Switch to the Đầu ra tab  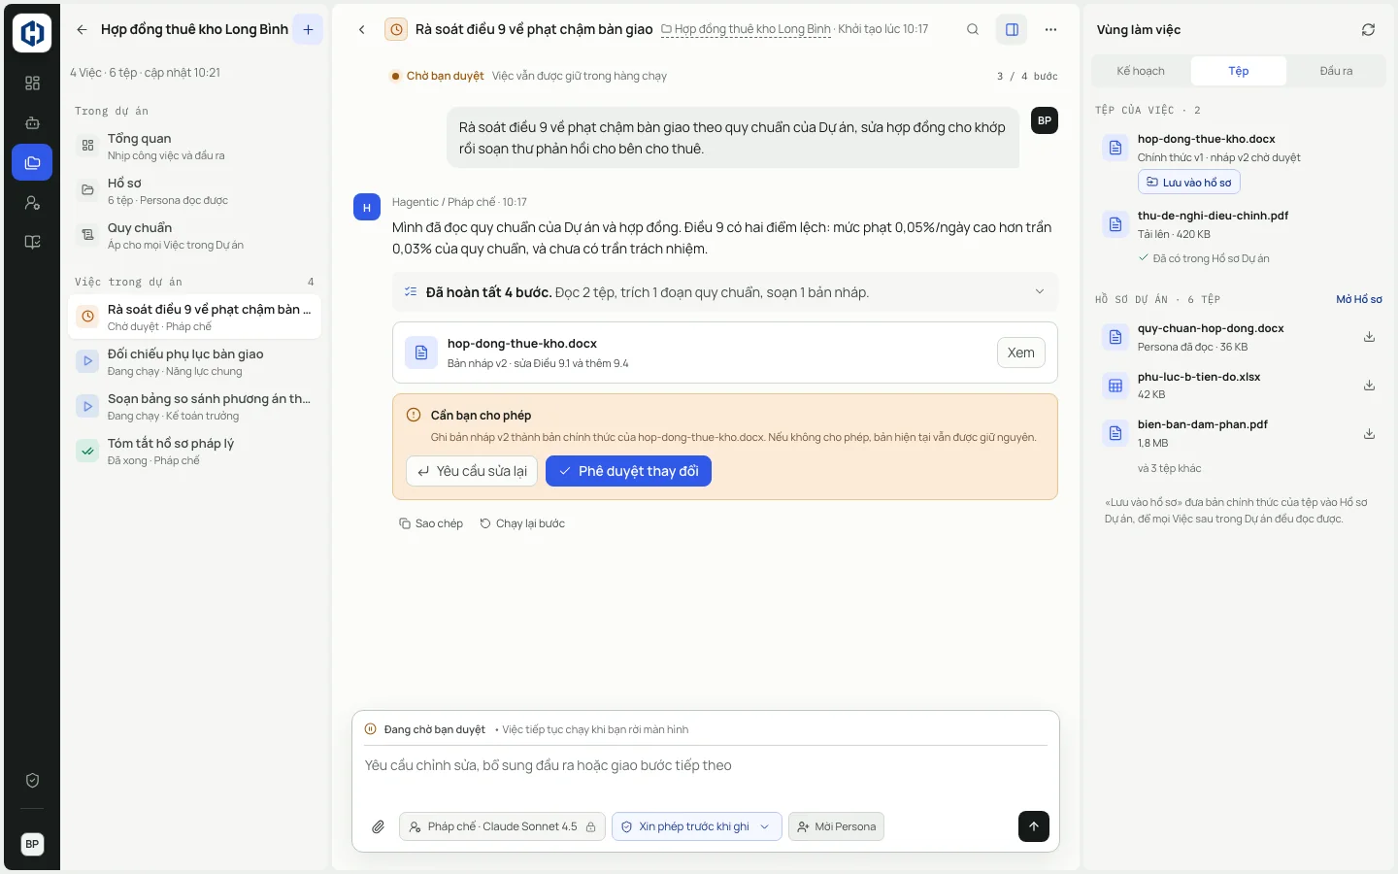[1336, 71]
